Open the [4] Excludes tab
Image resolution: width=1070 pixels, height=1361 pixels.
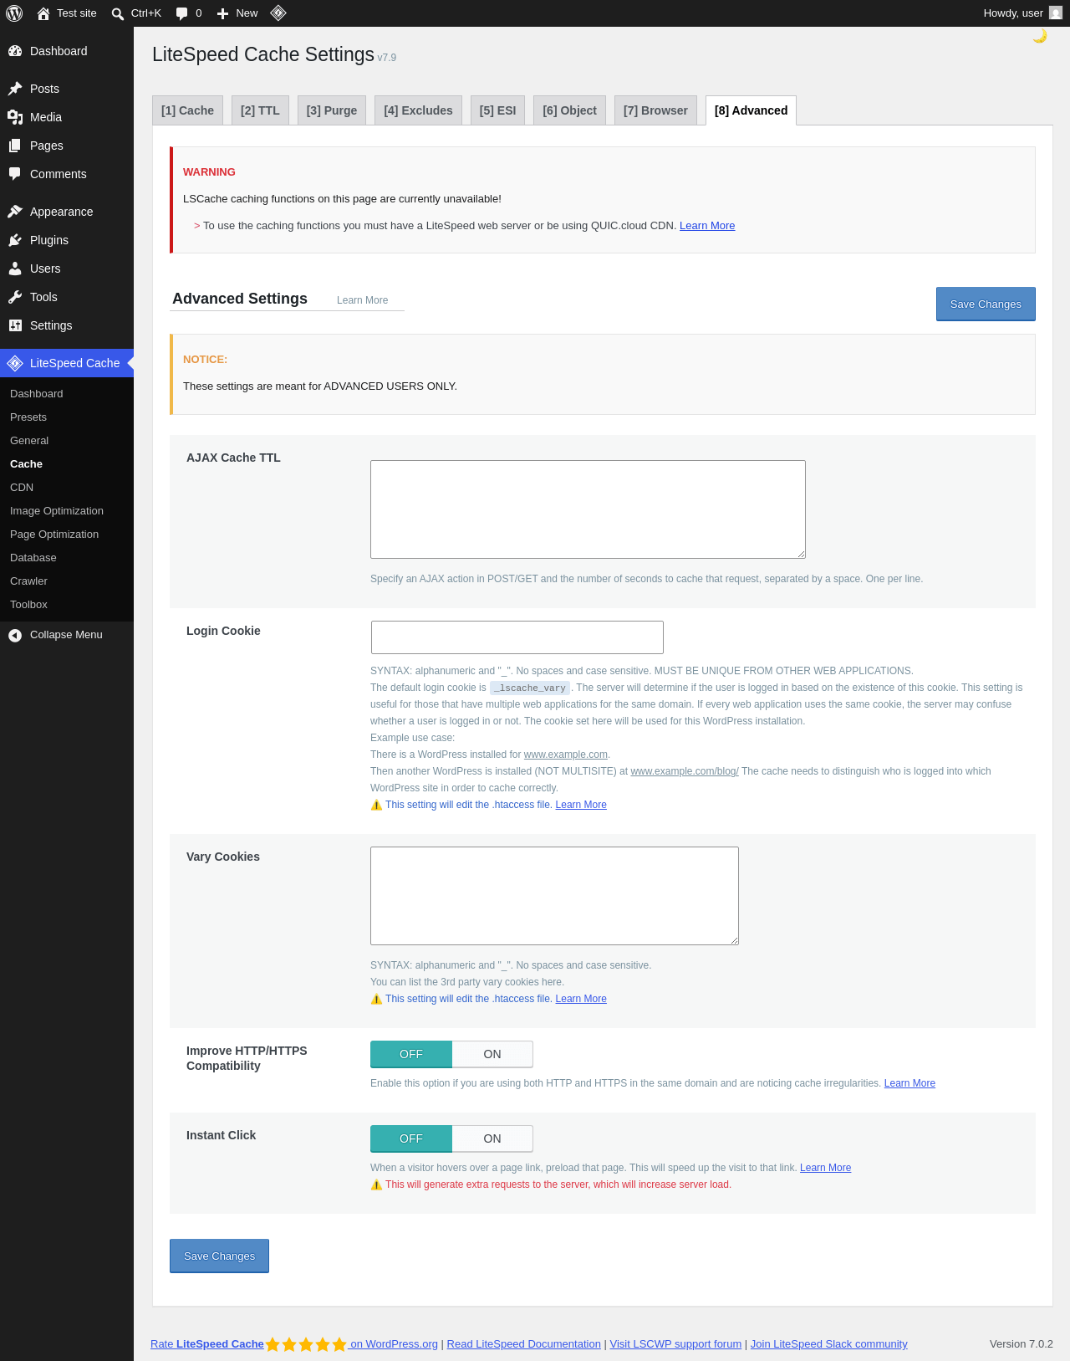(x=418, y=110)
